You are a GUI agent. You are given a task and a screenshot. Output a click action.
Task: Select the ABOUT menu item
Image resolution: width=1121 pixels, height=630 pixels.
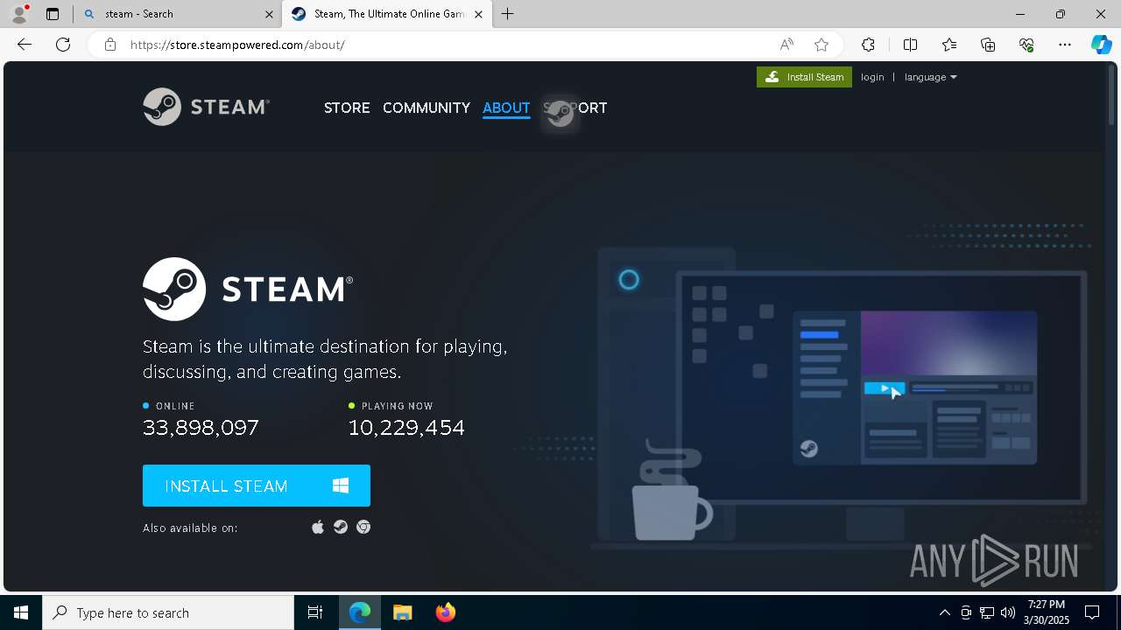[506, 108]
